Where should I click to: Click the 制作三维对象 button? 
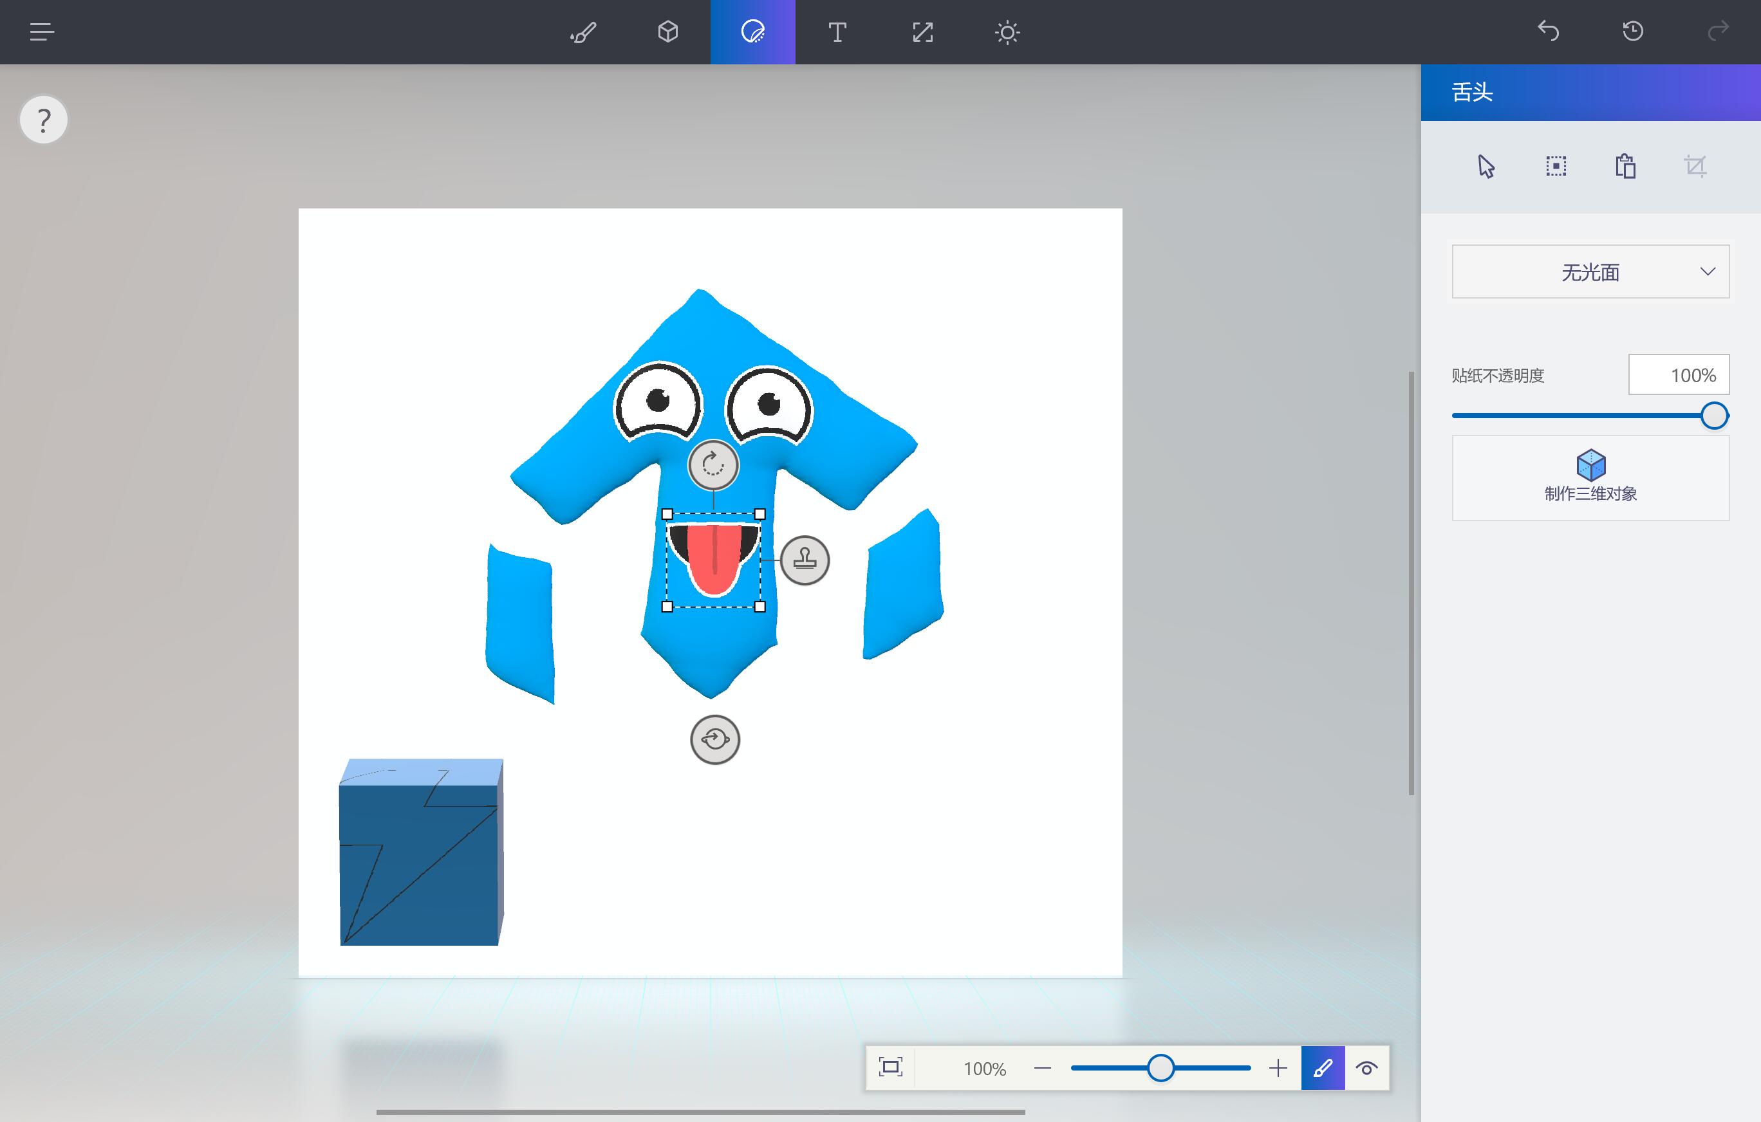click(1590, 477)
